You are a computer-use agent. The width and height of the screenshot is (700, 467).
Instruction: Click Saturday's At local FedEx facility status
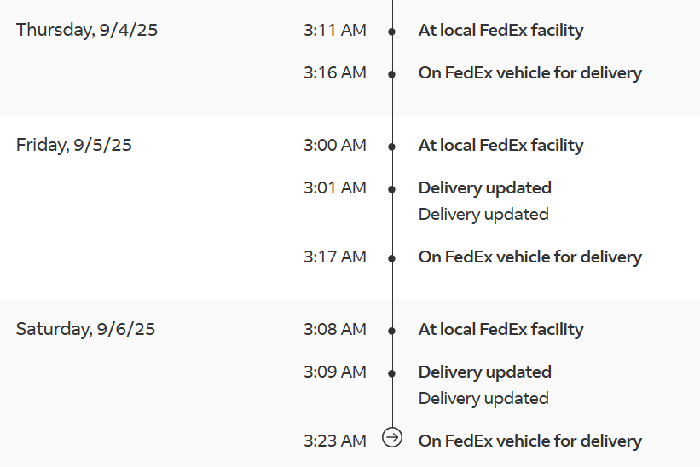(x=500, y=329)
